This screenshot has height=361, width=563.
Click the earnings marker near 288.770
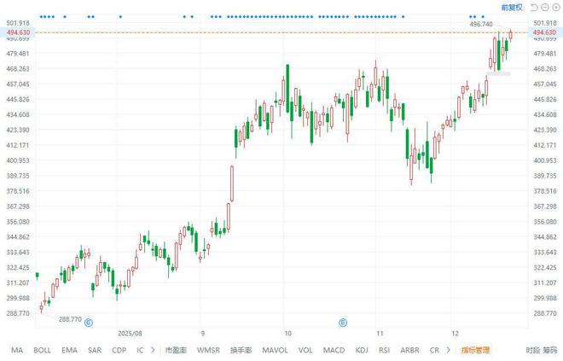click(x=88, y=322)
